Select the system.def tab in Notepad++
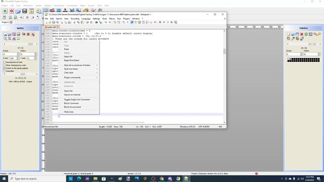Image resolution: width=324 pixels, height=182 pixels. point(52,27)
